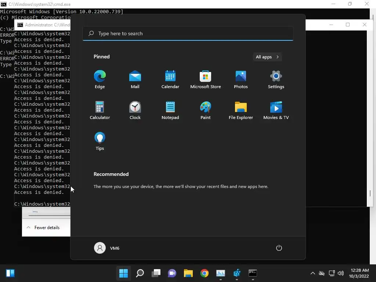Open Task View on the taskbar

point(156,273)
